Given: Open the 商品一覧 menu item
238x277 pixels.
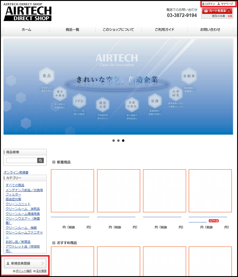Looking at the screenshot, I should point(72,29).
